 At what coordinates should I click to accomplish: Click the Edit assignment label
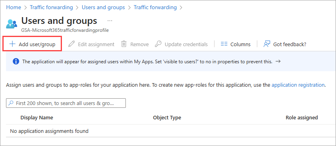(96, 45)
